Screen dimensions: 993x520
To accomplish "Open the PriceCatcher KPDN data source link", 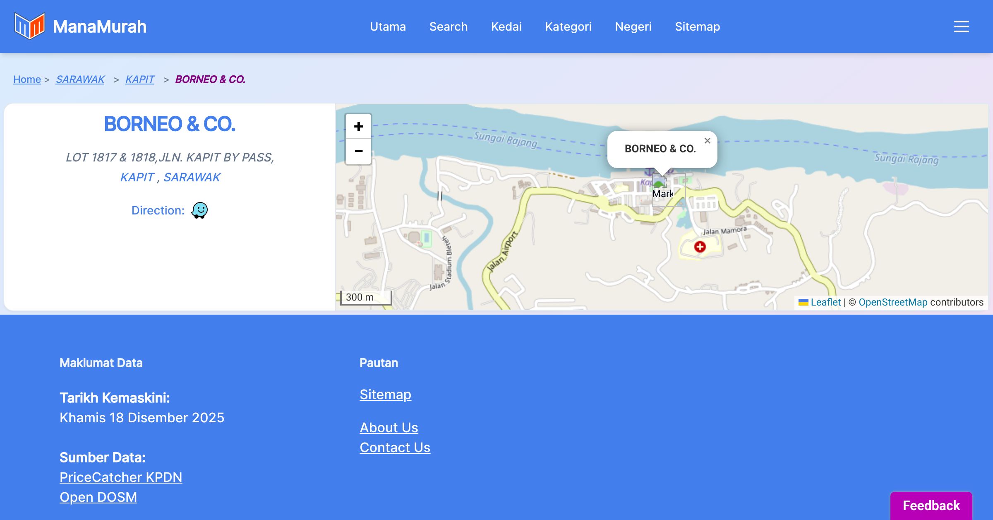I will (x=121, y=477).
